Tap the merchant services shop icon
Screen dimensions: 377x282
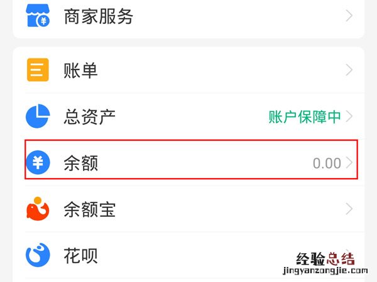[38, 16]
